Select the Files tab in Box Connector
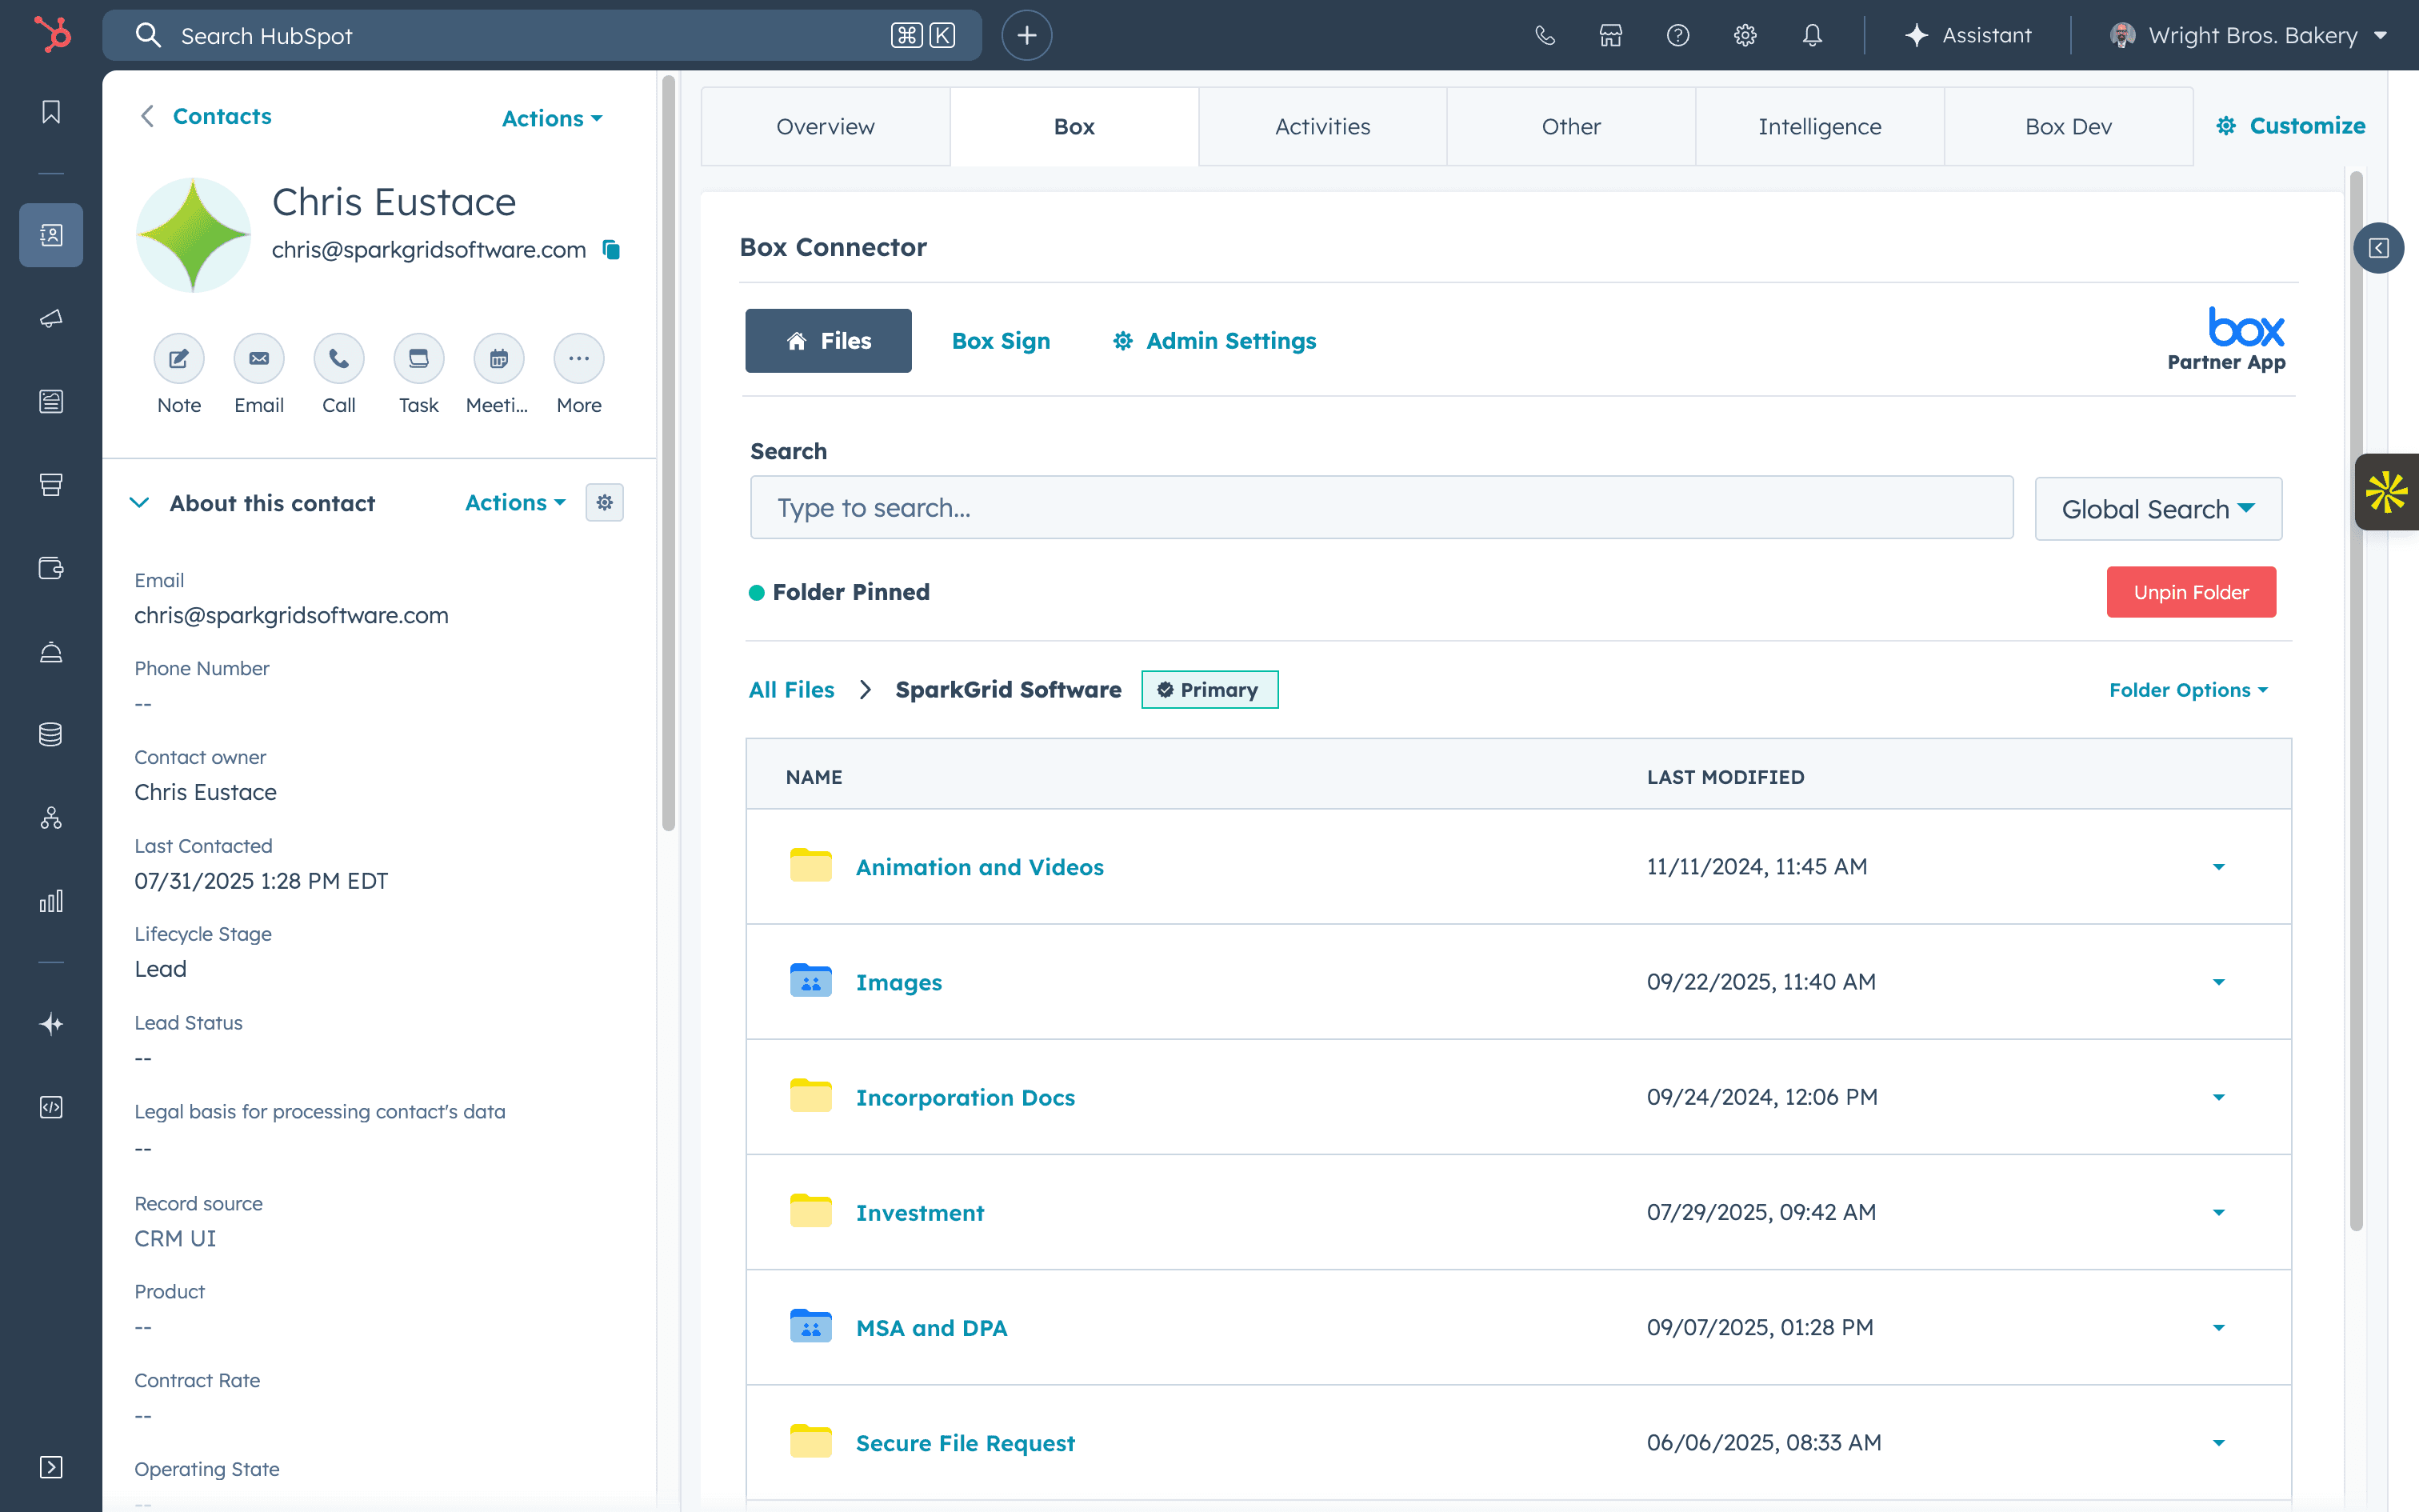The height and width of the screenshot is (1512, 2419). [829, 341]
